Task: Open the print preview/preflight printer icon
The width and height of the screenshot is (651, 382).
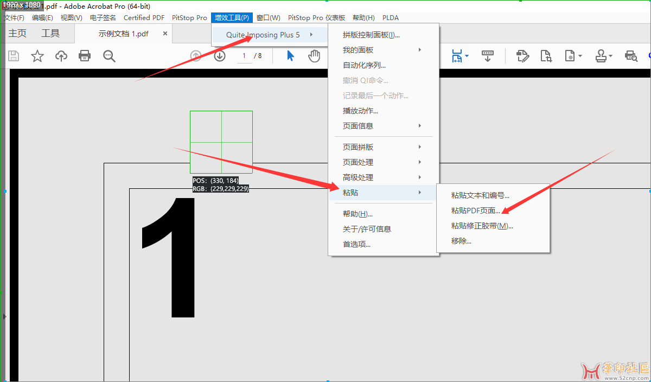Action: coord(630,56)
